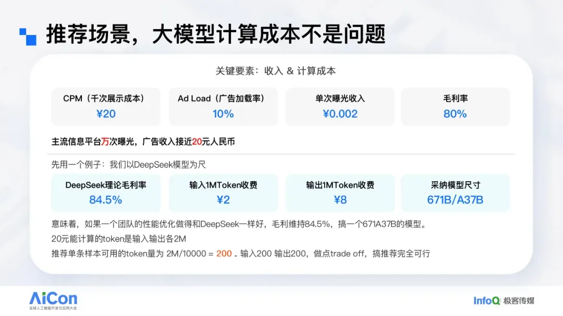Click the AiCon logo at bottom left
The image size is (563, 316).
pos(53,300)
